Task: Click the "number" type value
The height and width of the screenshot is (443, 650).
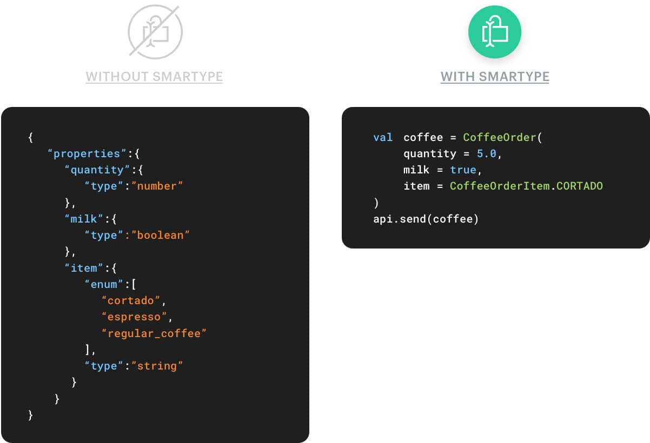Action: click(x=157, y=186)
